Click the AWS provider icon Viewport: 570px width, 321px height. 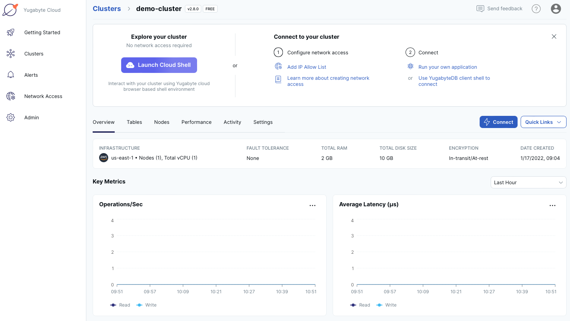point(104,158)
